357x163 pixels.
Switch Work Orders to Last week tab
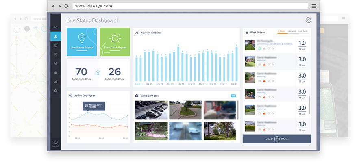click(292, 31)
